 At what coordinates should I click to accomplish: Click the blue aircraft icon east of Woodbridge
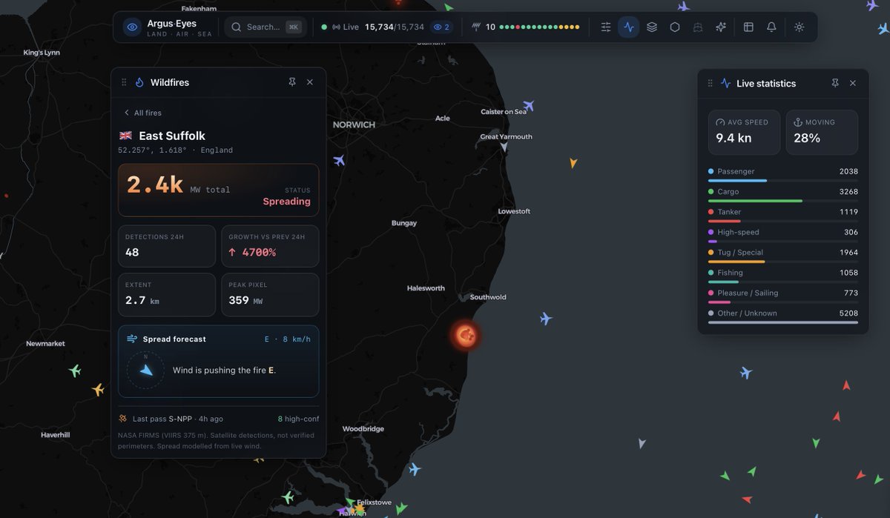click(x=415, y=469)
